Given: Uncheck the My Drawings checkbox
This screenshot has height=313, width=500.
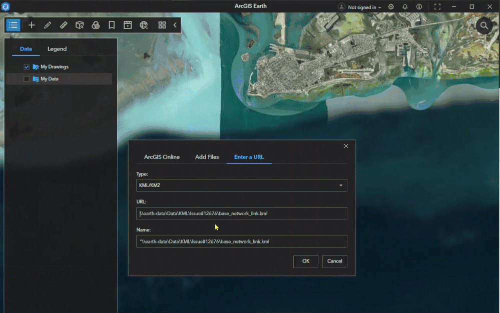Looking at the screenshot, I should [27, 67].
